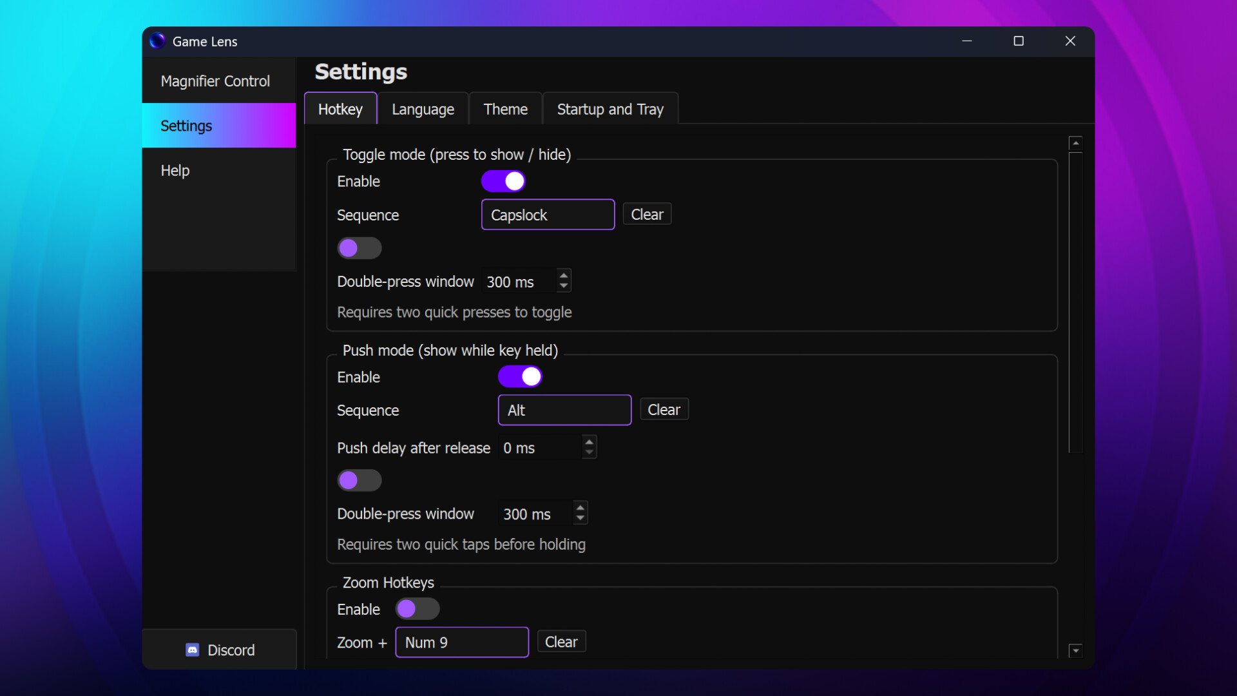Switch to the Theme tab

tap(505, 108)
